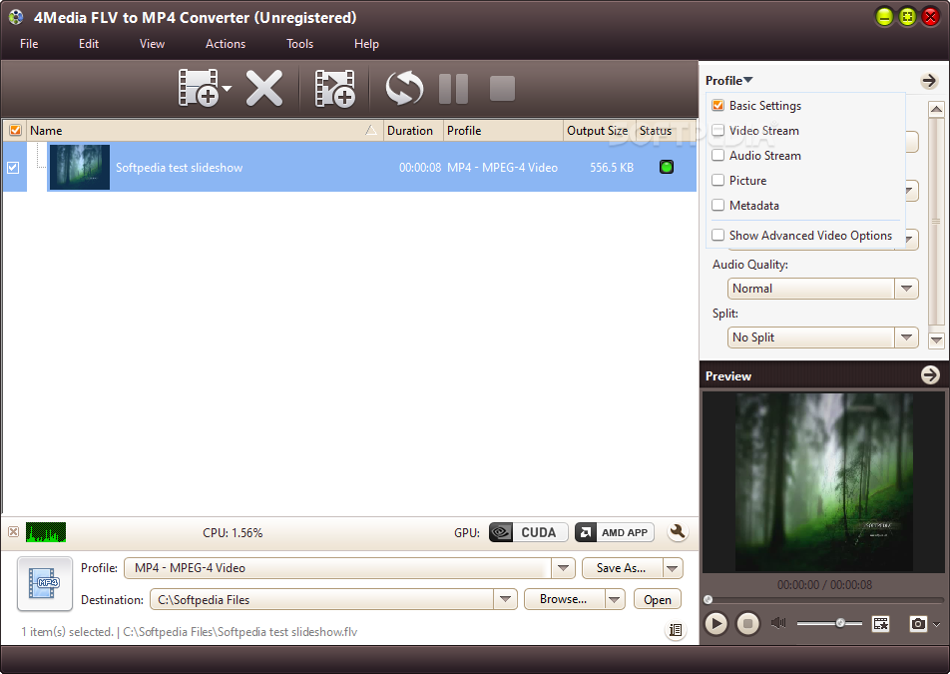This screenshot has width=950, height=674.
Task: Click the Add File toolbar icon
Action: coord(198,89)
